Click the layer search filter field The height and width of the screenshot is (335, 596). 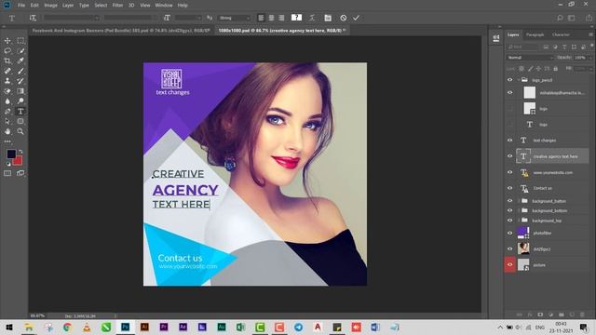point(523,47)
